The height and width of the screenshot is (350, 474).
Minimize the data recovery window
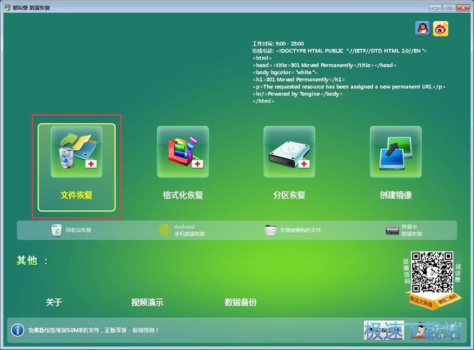click(x=435, y=8)
